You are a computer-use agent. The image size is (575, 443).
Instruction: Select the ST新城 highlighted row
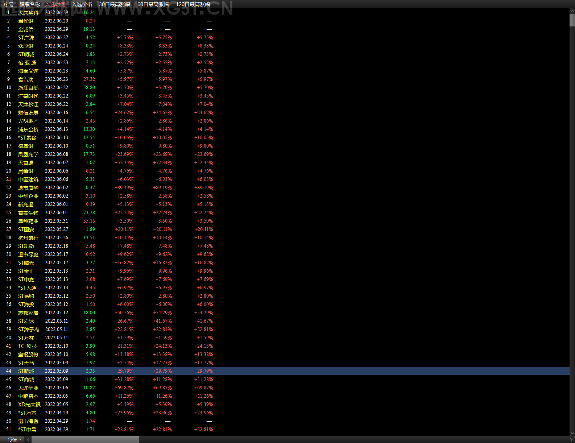285,371
